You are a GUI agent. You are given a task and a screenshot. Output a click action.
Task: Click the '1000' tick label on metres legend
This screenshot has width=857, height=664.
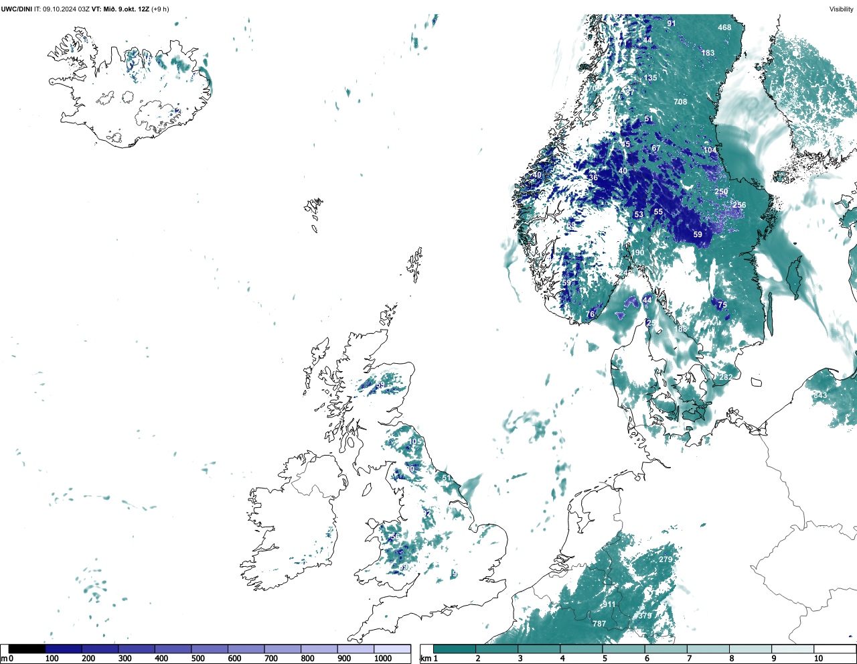[383, 659]
